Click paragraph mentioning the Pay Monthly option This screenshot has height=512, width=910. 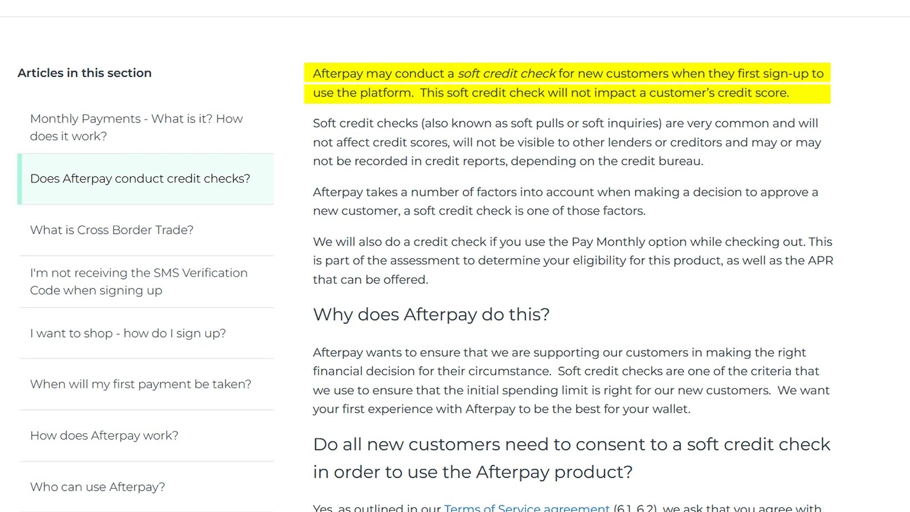click(x=573, y=261)
